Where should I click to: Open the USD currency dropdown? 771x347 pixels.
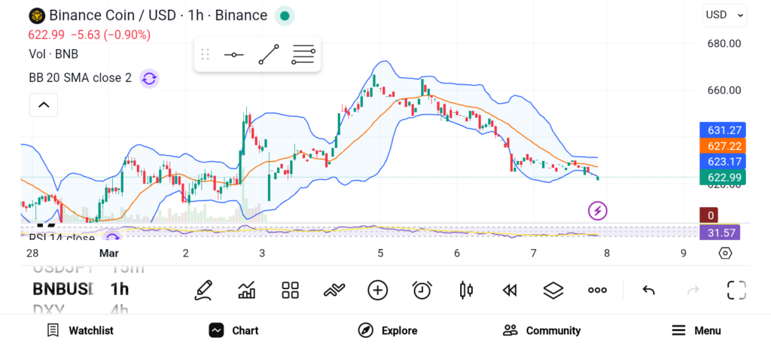tap(724, 14)
